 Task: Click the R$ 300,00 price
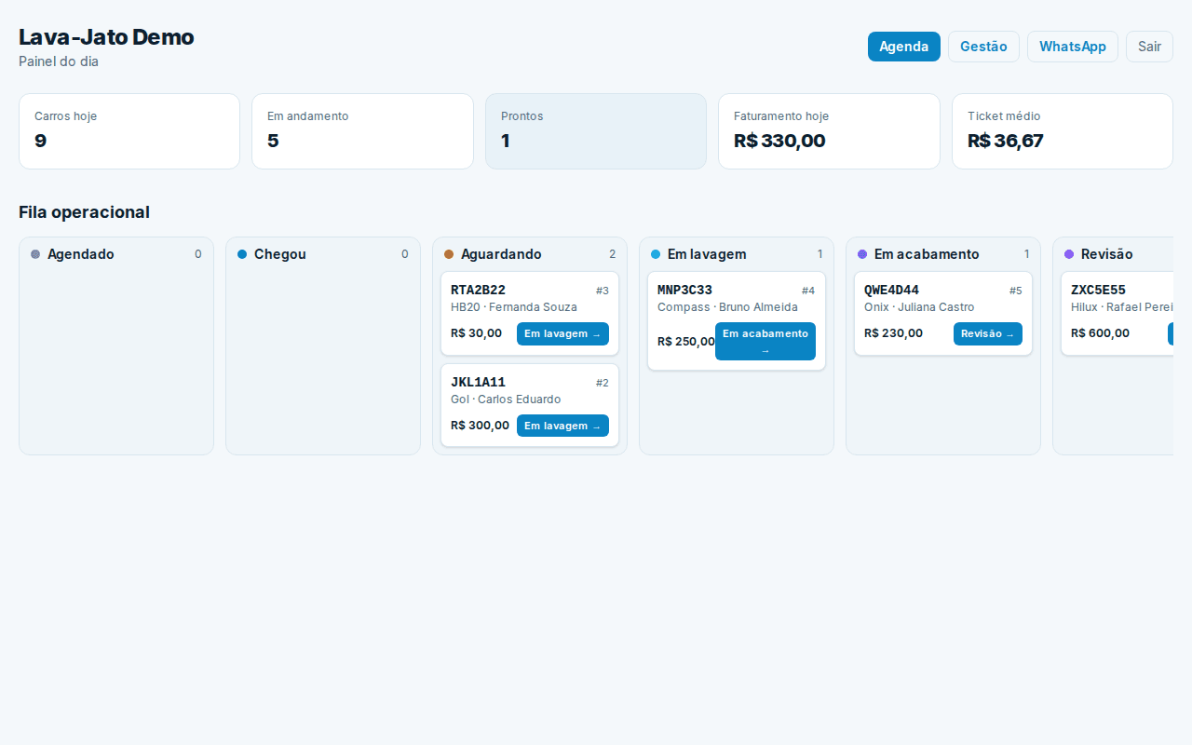pyautogui.click(x=480, y=426)
